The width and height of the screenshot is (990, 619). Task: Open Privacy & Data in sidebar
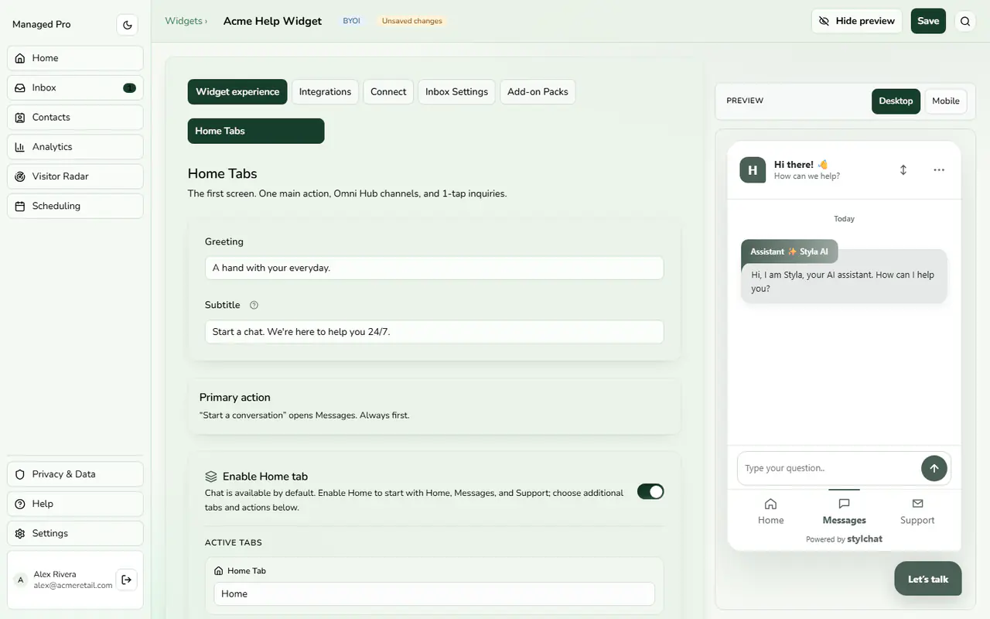click(75, 474)
